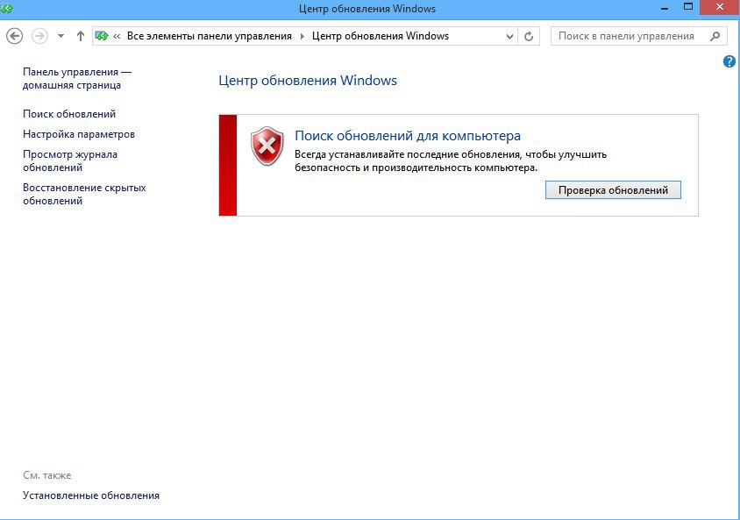Open 'Настройка параметров' link
The width and height of the screenshot is (740, 520).
tap(79, 134)
